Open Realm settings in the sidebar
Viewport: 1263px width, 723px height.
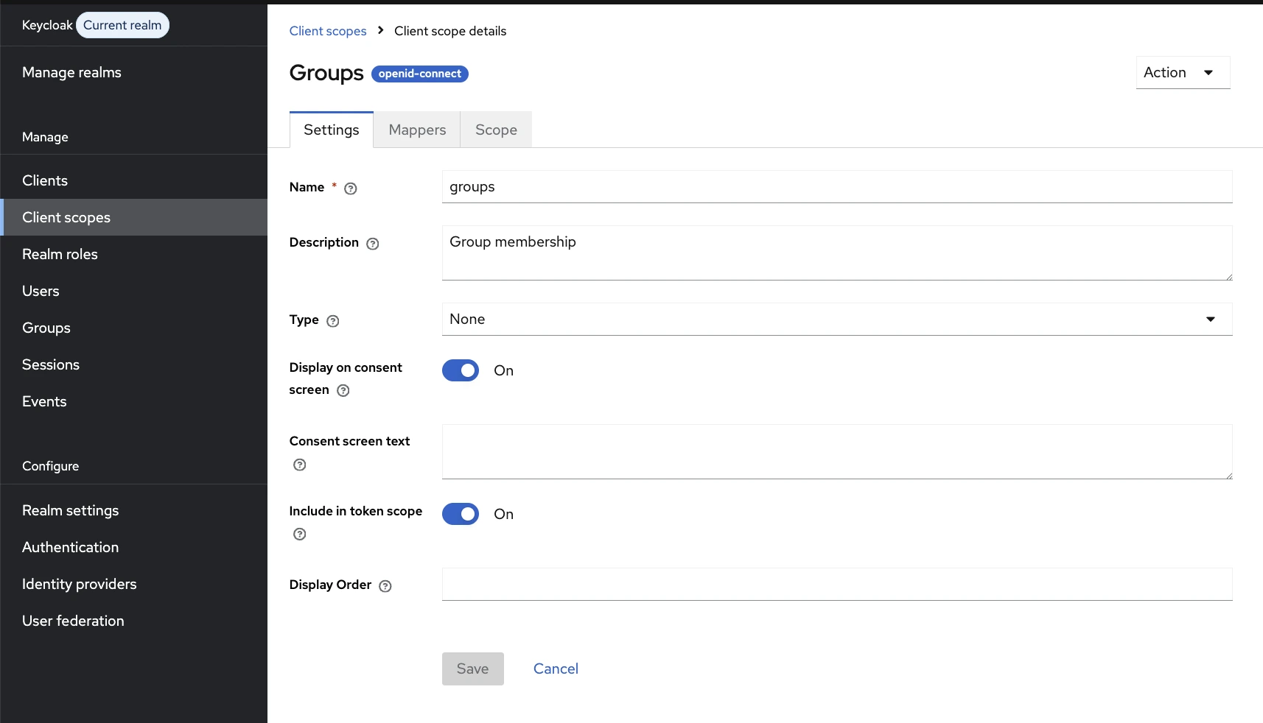(134, 510)
